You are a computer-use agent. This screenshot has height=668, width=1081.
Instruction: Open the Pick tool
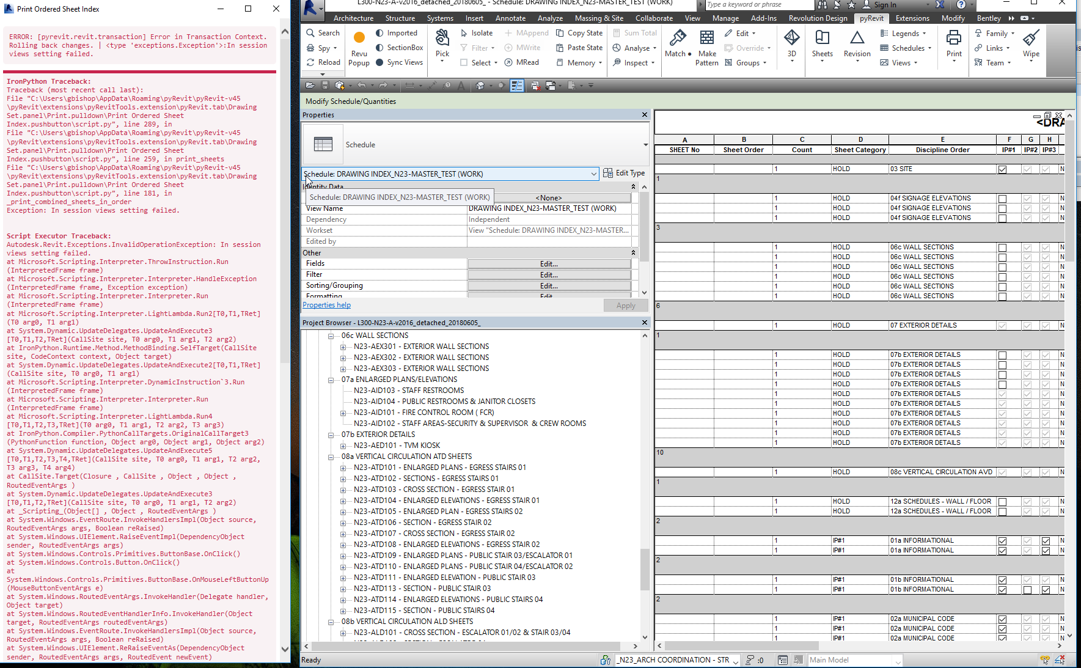pyautogui.click(x=442, y=45)
